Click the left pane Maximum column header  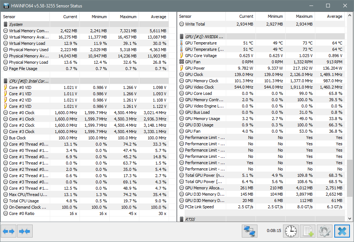tap(124, 17)
